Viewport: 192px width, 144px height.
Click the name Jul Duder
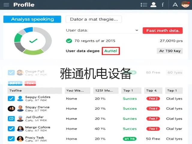34,117
